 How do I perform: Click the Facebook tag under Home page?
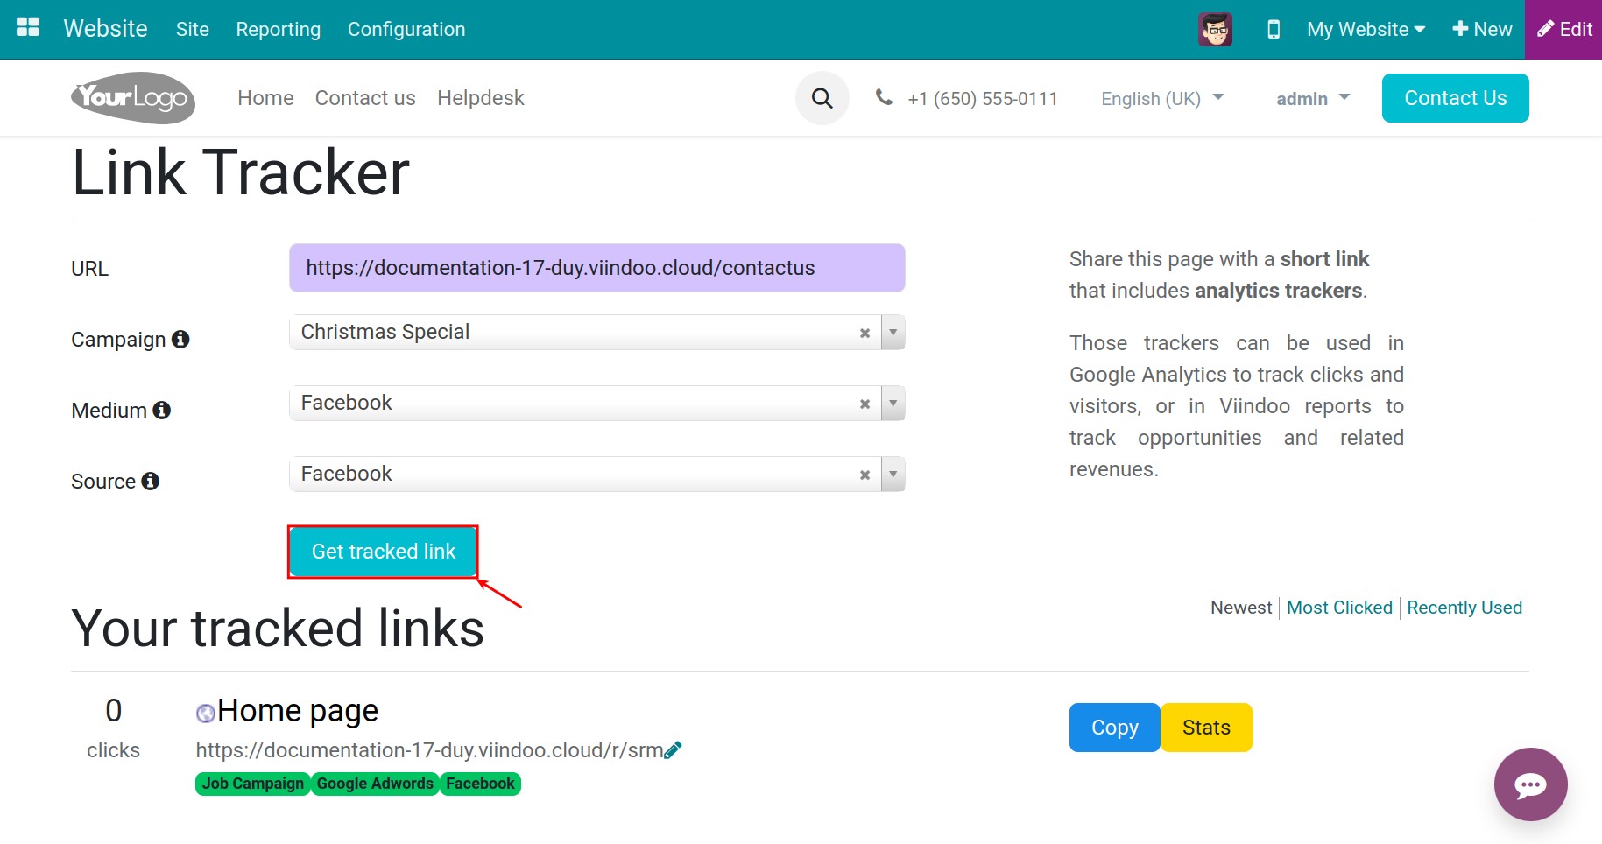point(480,784)
